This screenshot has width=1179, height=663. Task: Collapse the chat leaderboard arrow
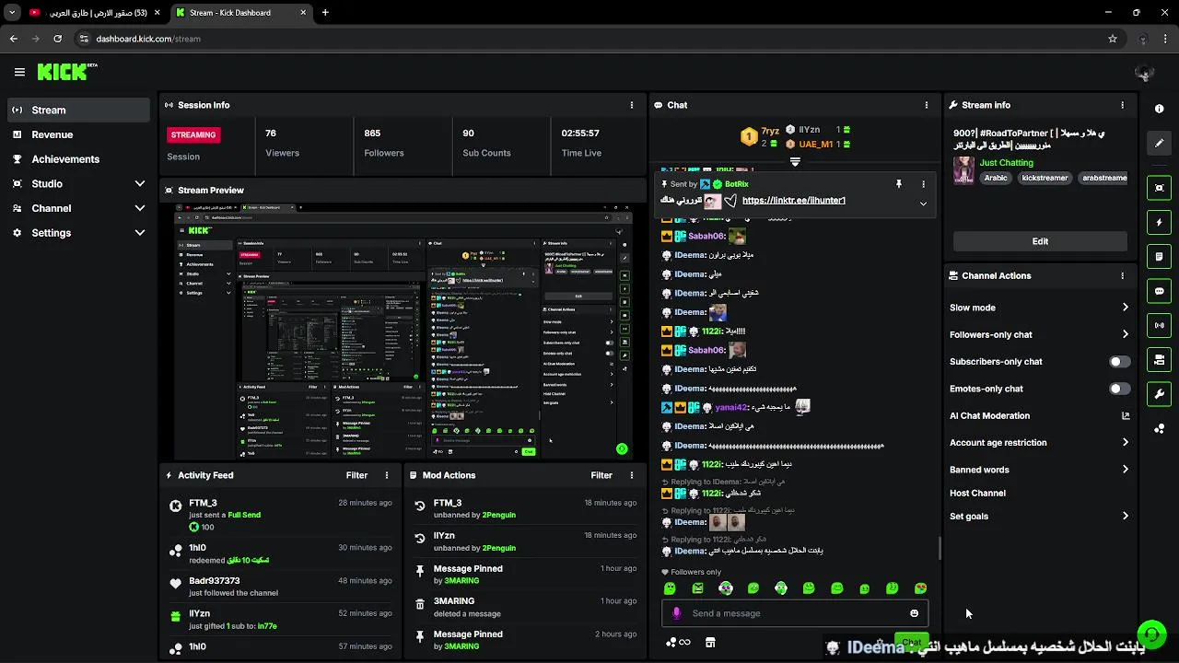[x=795, y=162]
